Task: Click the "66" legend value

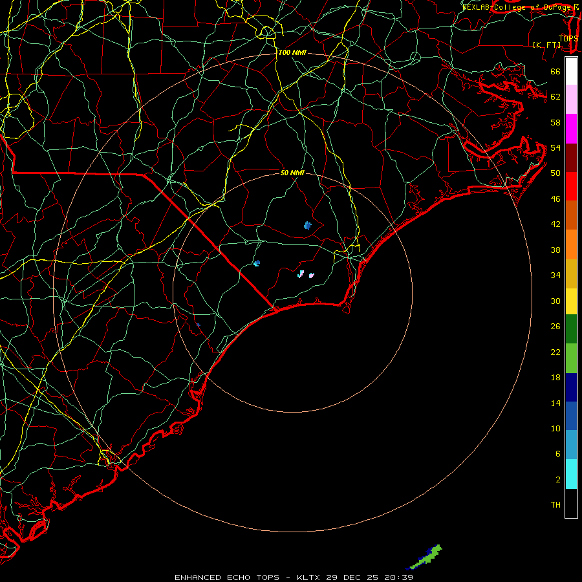Action: coord(555,72)
